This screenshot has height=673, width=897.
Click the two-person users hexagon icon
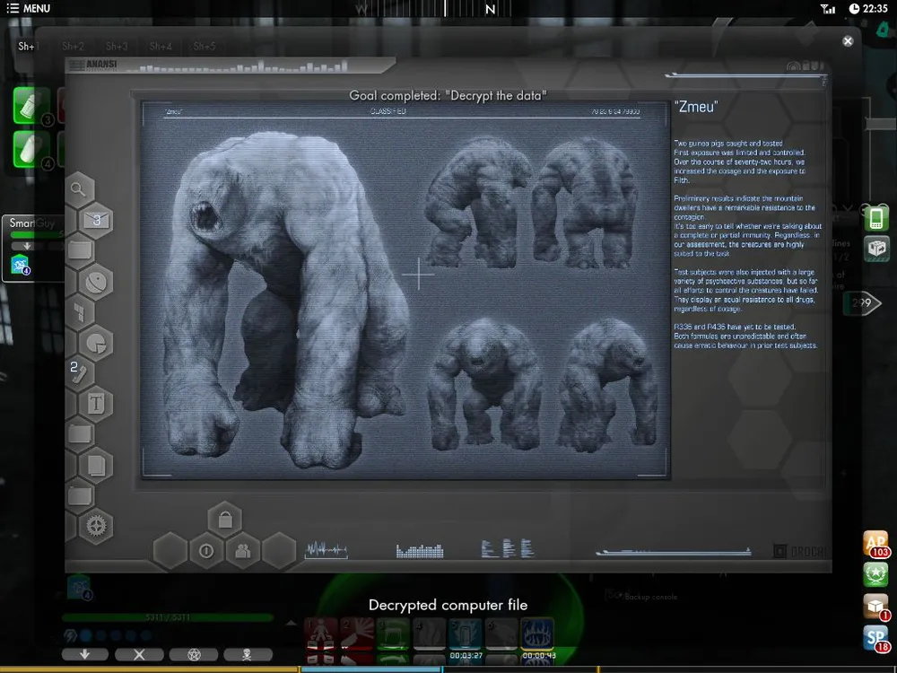(x=242, y=551)
